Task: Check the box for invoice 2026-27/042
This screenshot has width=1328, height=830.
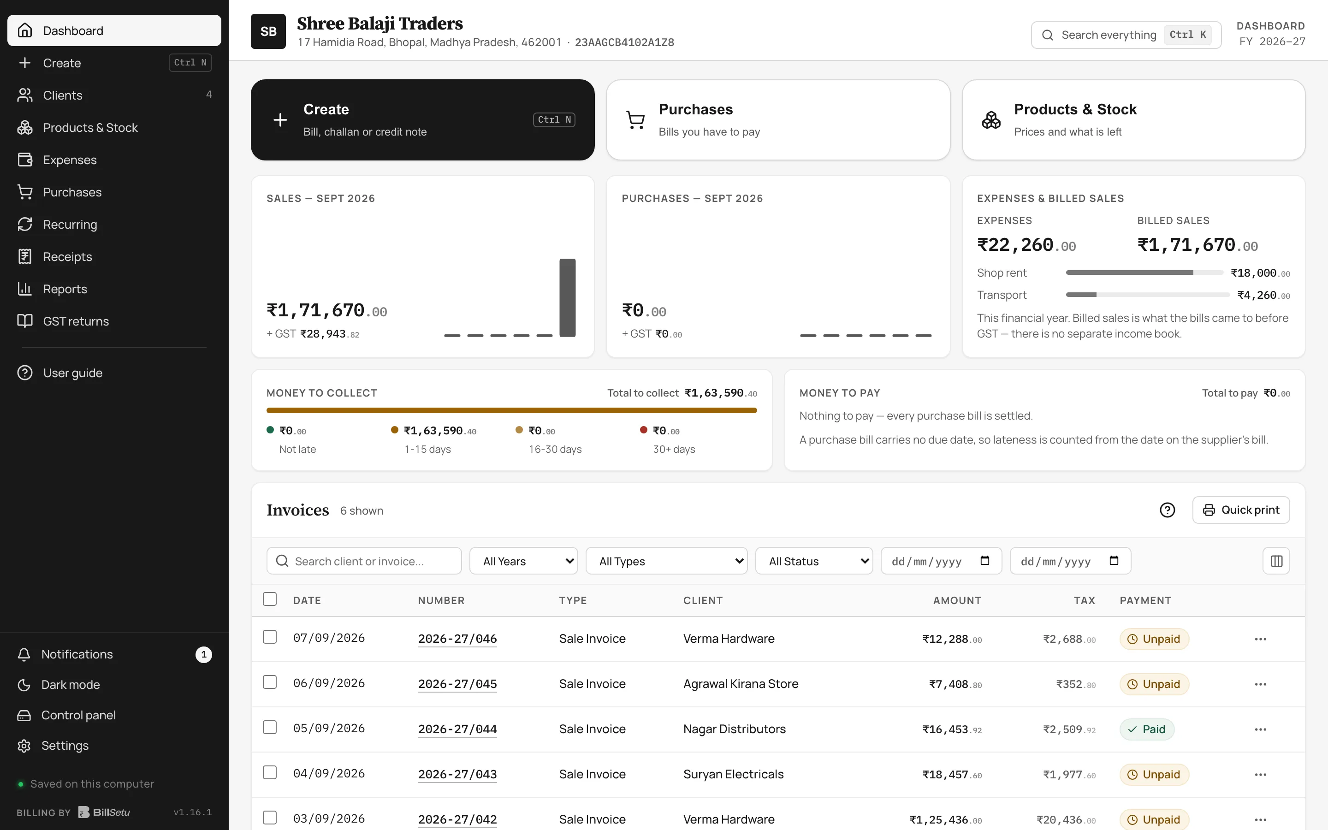Action: click(x=269, y=818)
